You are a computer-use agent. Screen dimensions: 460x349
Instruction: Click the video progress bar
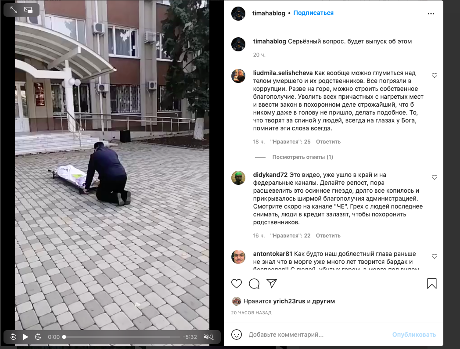[x=122, y=337]
